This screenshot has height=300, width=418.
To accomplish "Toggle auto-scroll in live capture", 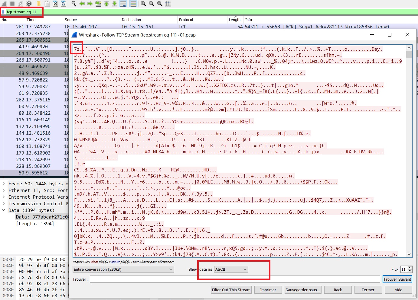I will coord(123,4).
